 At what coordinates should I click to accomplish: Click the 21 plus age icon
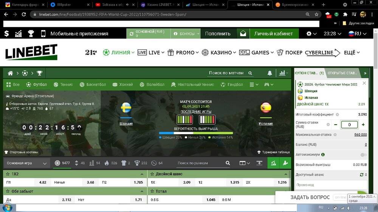(x=91, y=52)
